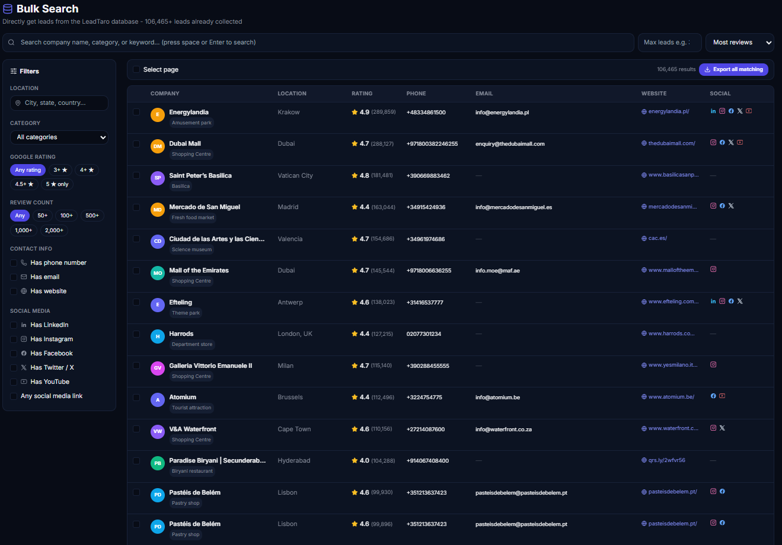The image size is (782, 545).
Task: Open Energylandia's Facebook icon
Action: click(731, 111)
